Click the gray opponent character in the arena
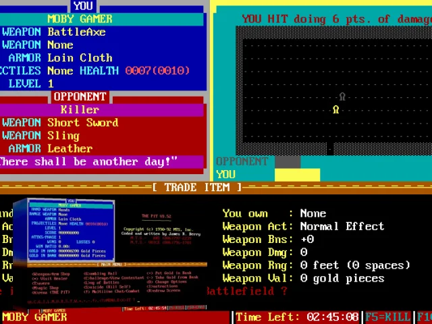Viewport: 432px width, 324px height. click(x=342, y=97)
